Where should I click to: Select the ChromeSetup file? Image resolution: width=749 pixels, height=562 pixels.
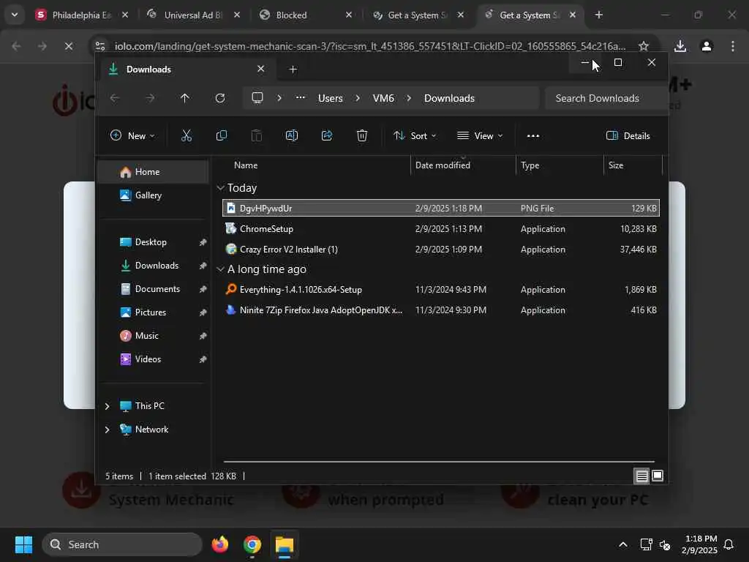click(x=441, y=229)
